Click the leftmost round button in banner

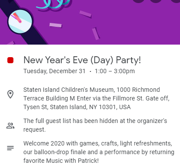tap(138, 1)
